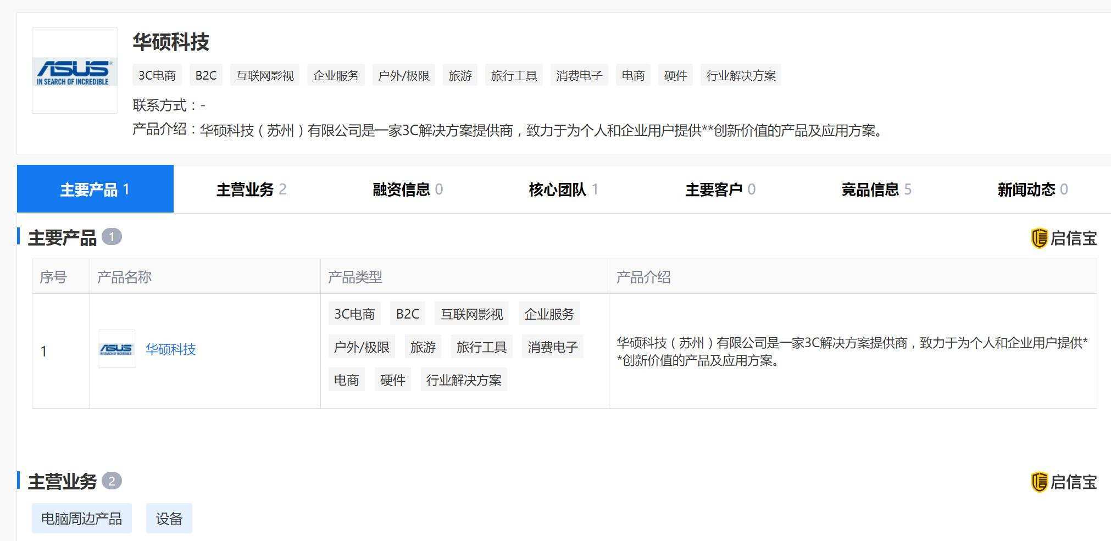Image resolution: width=1111 pixels, height=541 pixels.
Task: Click 旅游 tag in product table
Action: (x=423, y=347)
